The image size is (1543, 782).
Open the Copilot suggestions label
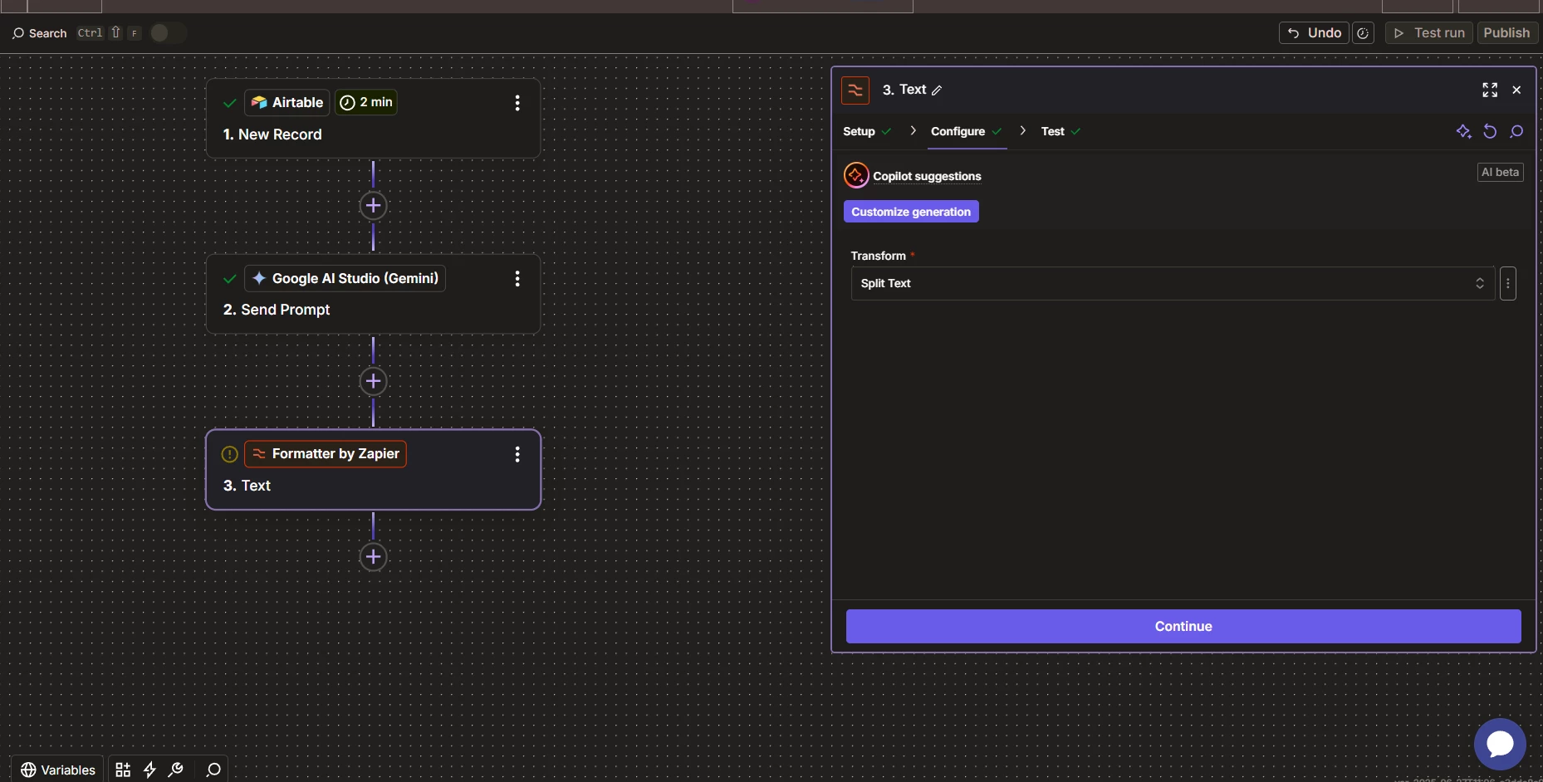point(927,176)
